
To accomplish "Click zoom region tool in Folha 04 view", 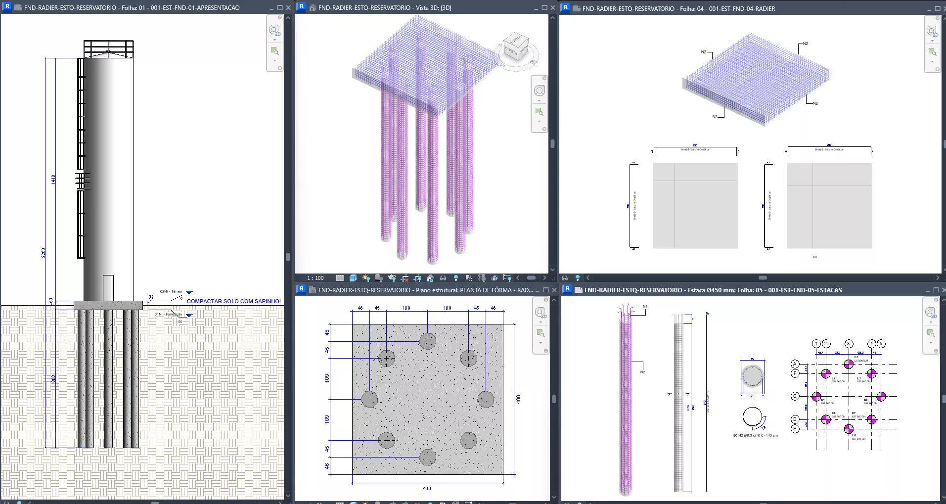I will (x=932, y=52).
